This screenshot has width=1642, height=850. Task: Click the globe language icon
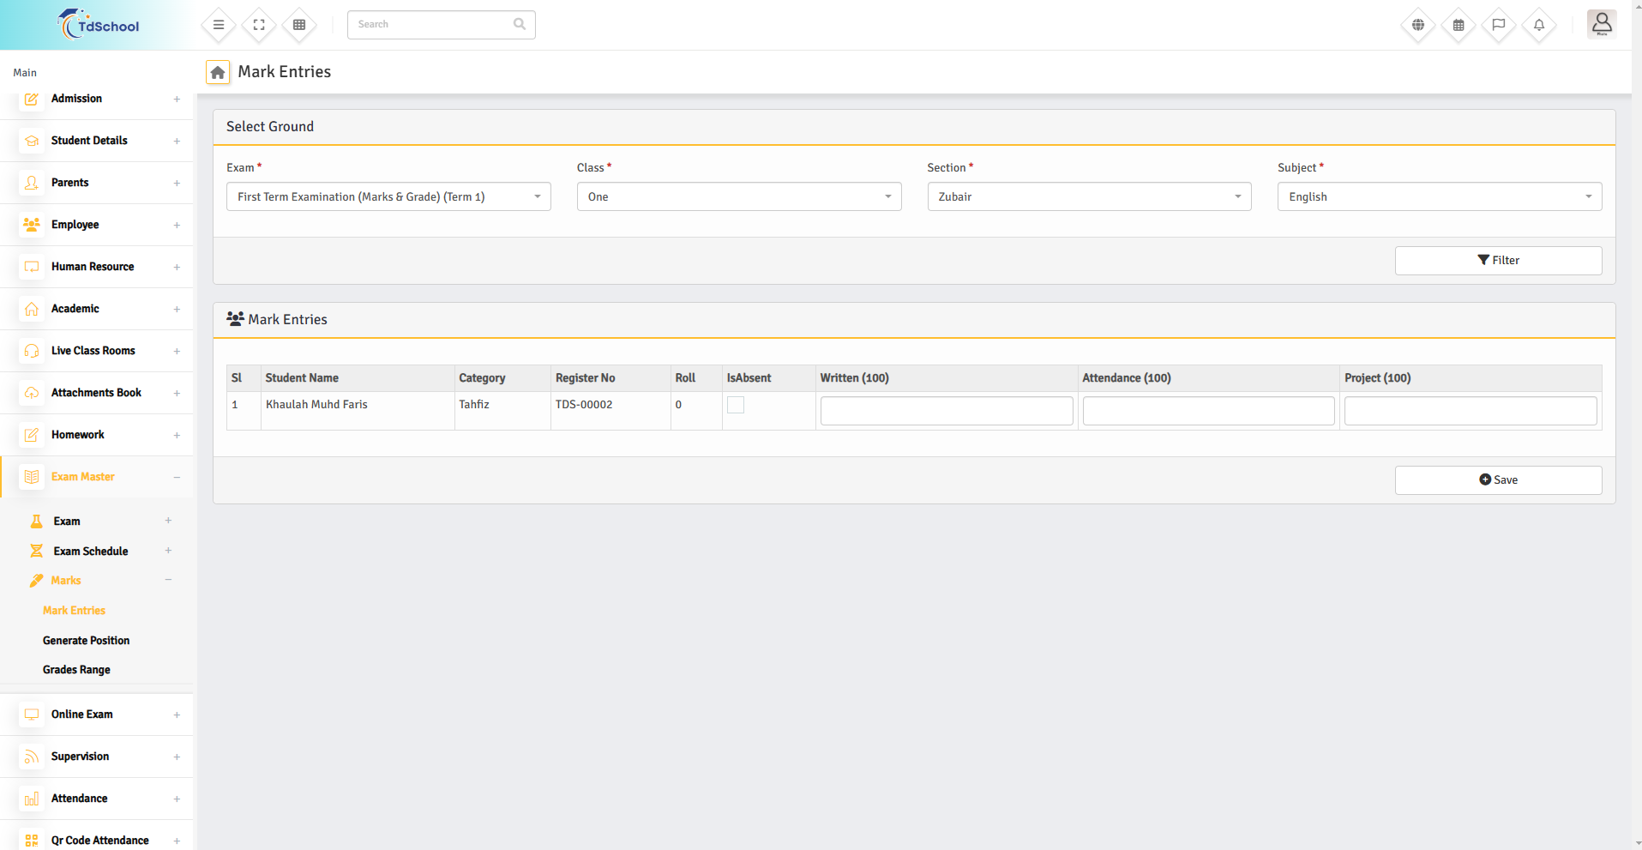(x=1418, y=25)
